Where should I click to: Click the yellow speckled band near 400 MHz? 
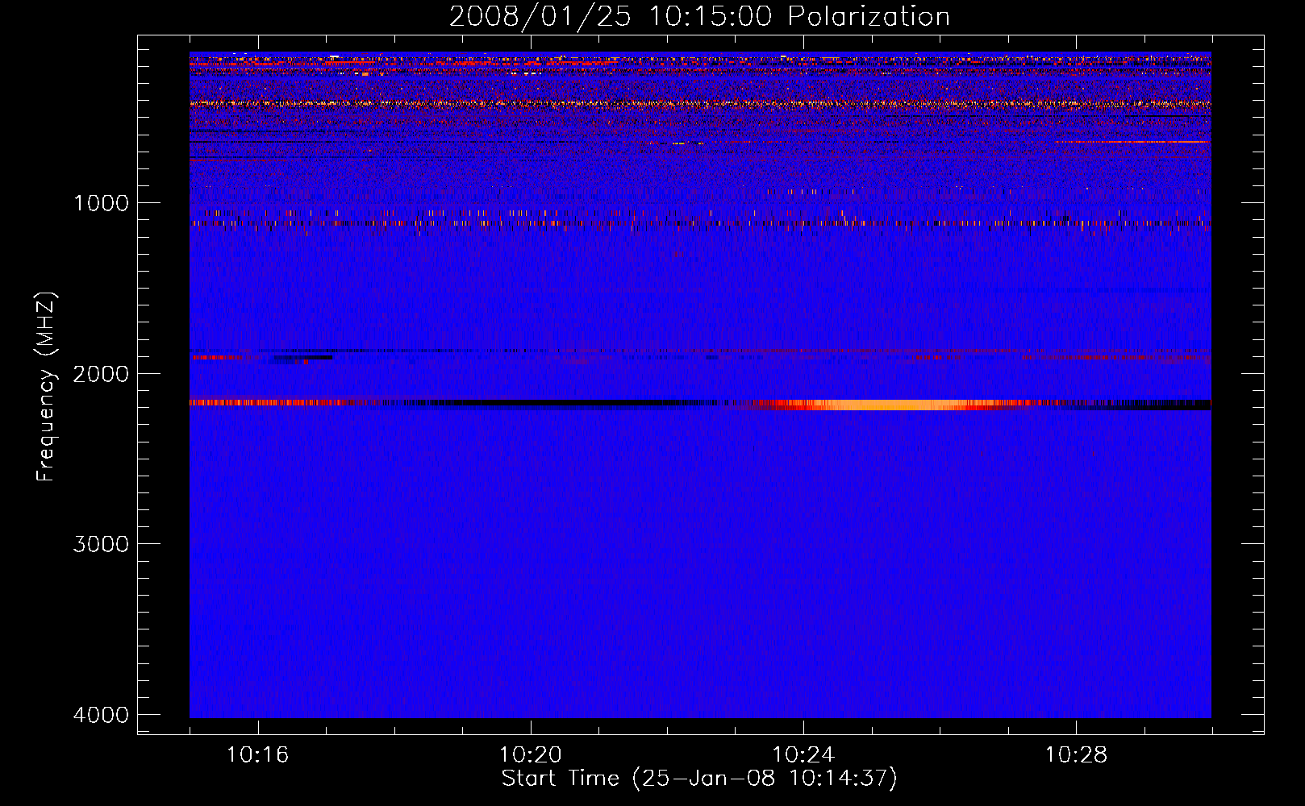pos(694,104)
